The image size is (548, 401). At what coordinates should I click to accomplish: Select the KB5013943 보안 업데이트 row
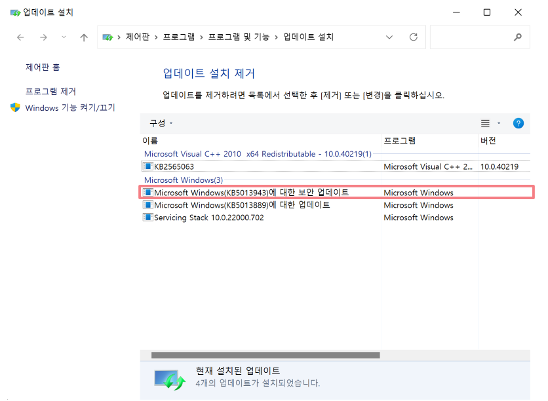coord(336,193)
